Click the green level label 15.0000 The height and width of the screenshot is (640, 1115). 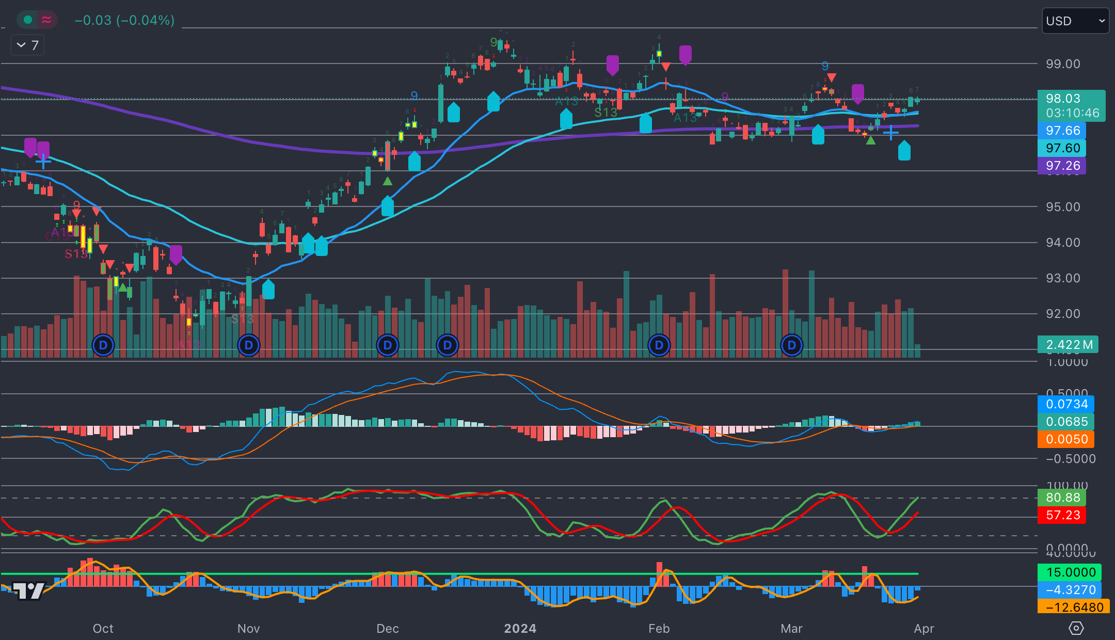pyautogui.click(x=1070, y=572)
